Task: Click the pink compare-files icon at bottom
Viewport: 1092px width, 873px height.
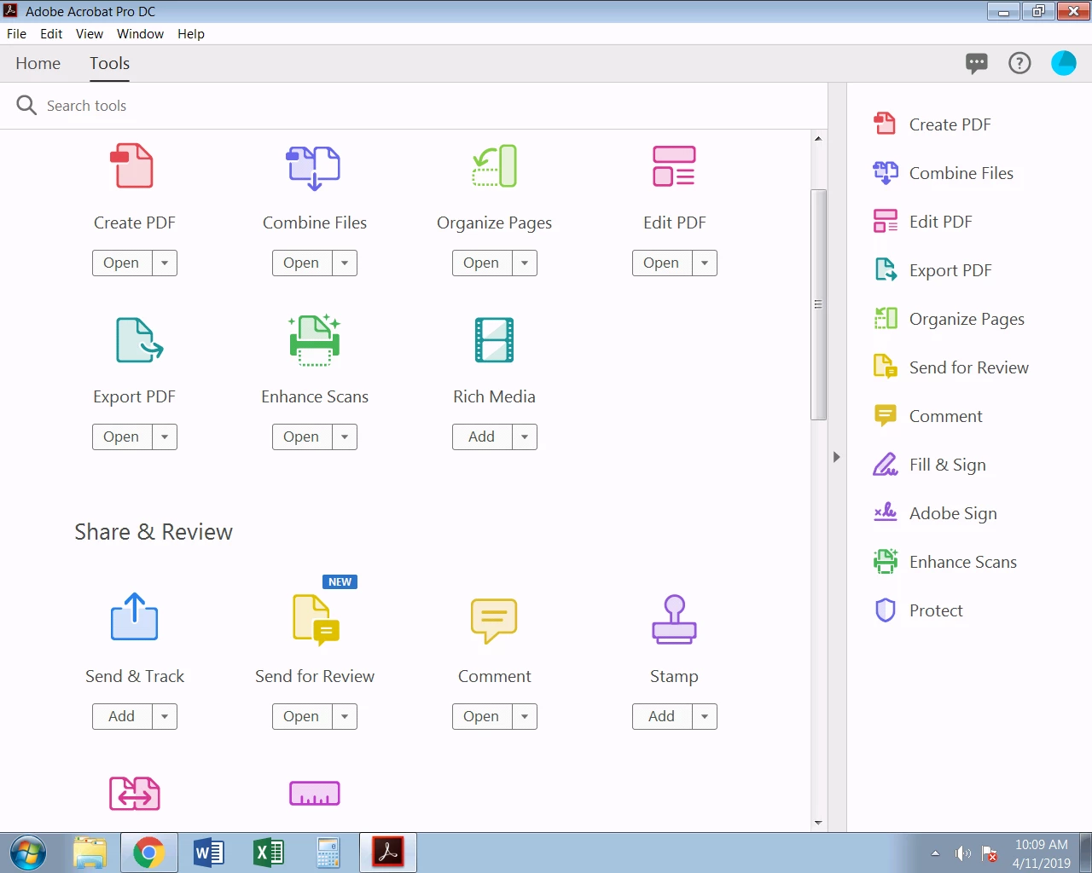Action: (x=135, y=794)
